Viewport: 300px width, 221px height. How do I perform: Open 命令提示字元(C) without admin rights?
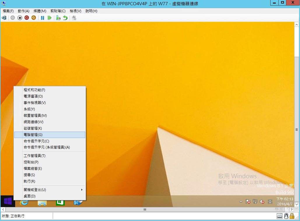tap(50, 141)
